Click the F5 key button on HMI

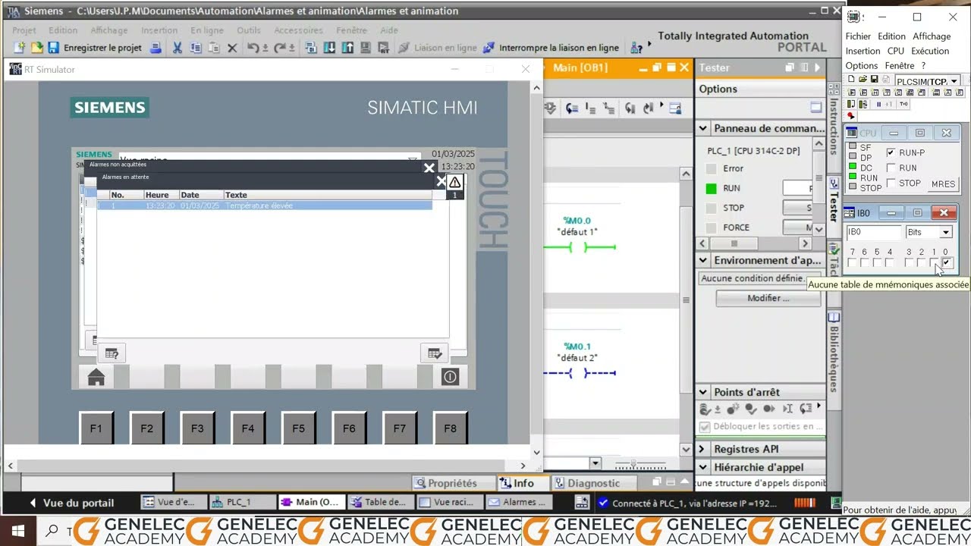pyautogui.click(x=298, y=428)
